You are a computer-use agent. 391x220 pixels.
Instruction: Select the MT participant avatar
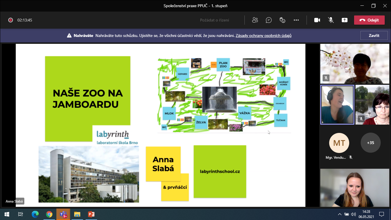pos(339,143)
